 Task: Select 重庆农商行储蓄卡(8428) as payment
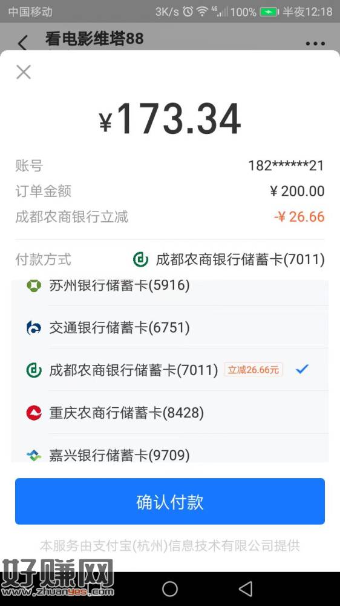[x=170, y=412]
